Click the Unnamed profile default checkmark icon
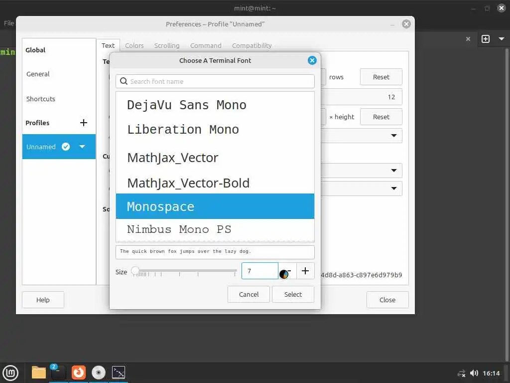The width and height of the screenshot is (510, 383). point(66,147)
